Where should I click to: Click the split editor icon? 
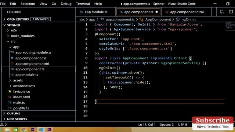(x=231, y=12)
